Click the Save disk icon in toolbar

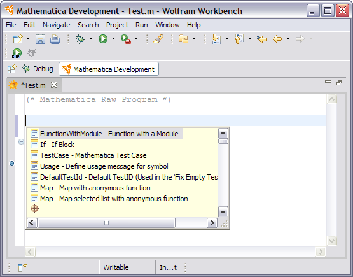(40, 39)
